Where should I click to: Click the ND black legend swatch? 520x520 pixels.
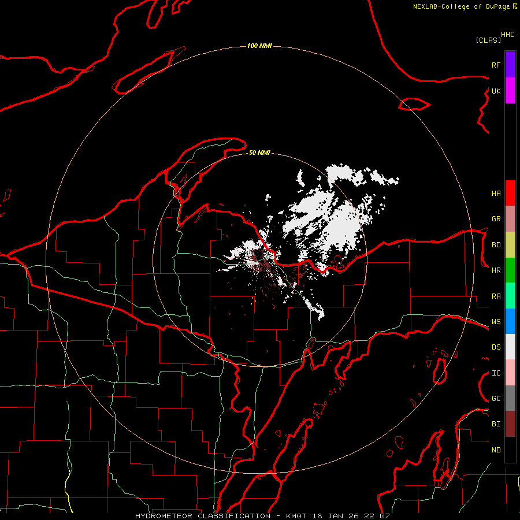click(x=510, y=450)
